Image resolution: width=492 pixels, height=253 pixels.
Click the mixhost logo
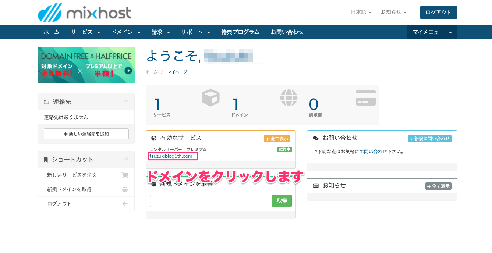pos(85,13)
